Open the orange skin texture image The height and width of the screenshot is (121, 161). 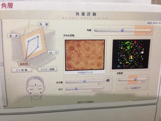click(x=85, y=55)
